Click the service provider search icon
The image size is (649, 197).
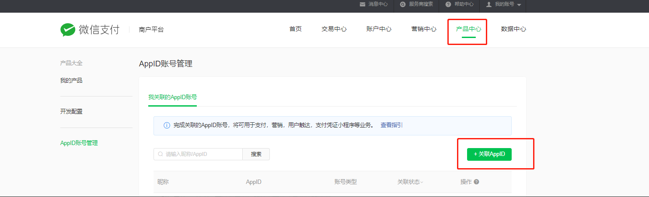click(403, 4)
